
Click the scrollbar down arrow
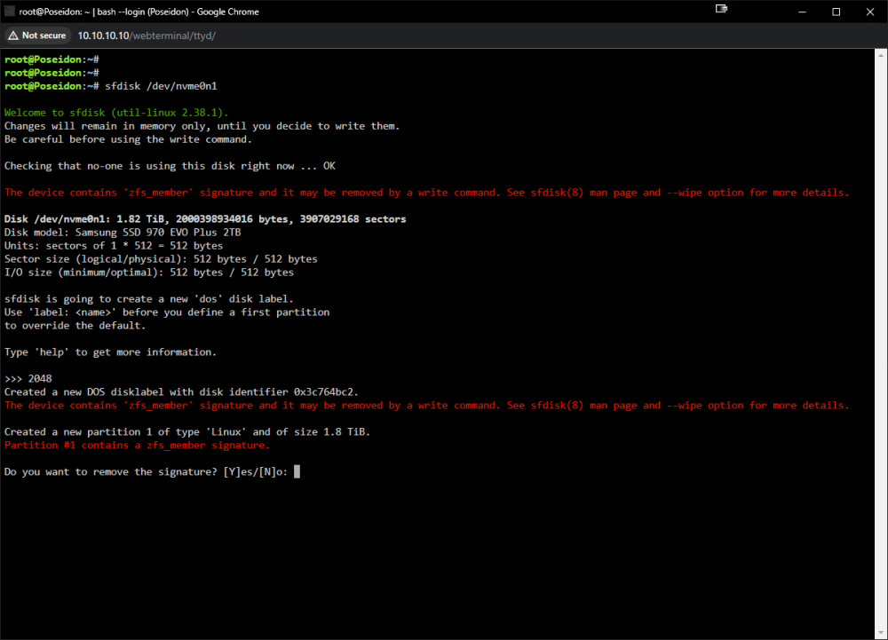[x=881, y=633]
